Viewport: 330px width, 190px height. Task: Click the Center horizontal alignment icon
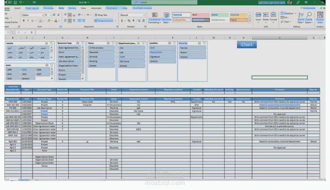tap(69, 21)
